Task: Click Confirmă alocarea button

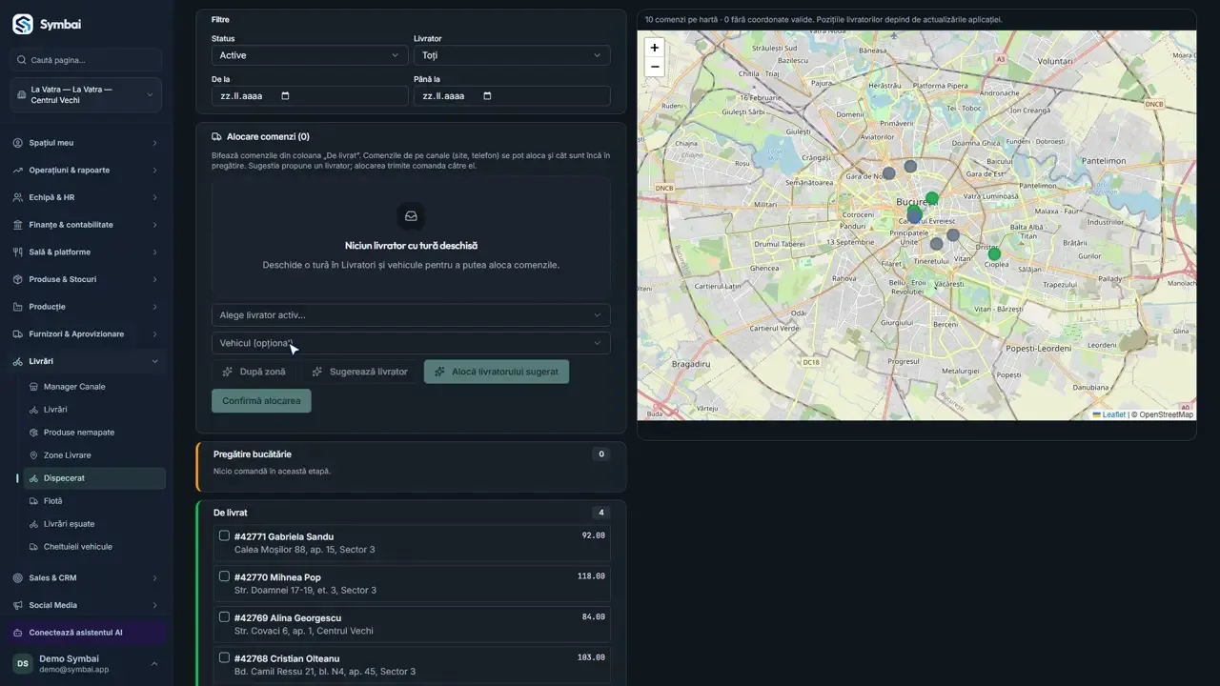Action: click(261, 401)
